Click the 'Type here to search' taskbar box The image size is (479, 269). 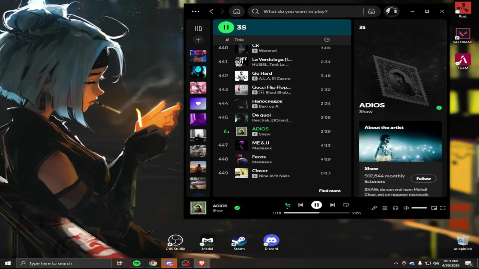[x=64, y=263]
